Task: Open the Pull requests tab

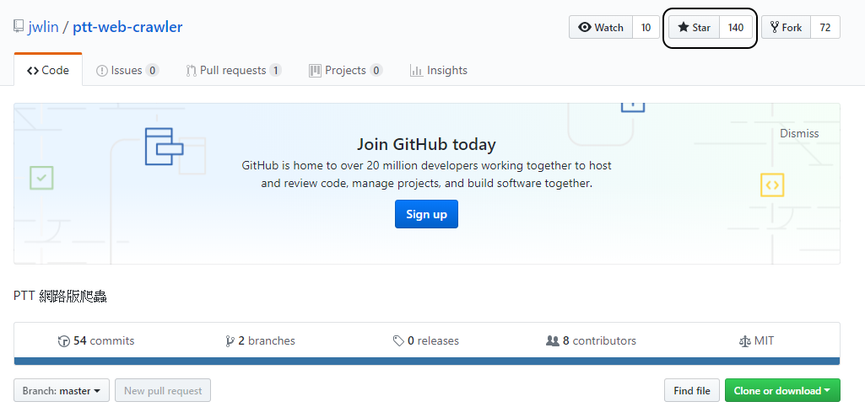Action: [x=234, y=71]
